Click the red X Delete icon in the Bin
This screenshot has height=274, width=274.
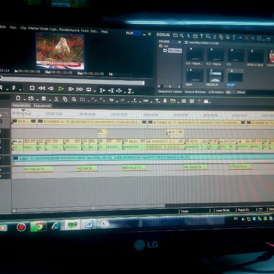[247, 38]
